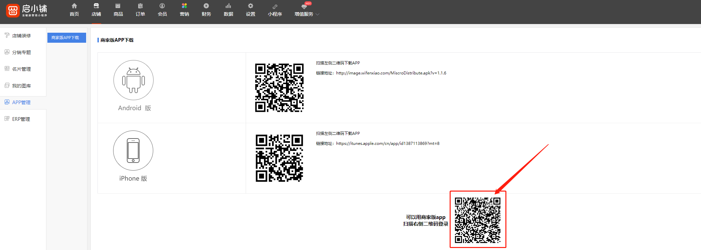Click the 'iPhone 版' label

pyautogui.click(x=133, y=179)
